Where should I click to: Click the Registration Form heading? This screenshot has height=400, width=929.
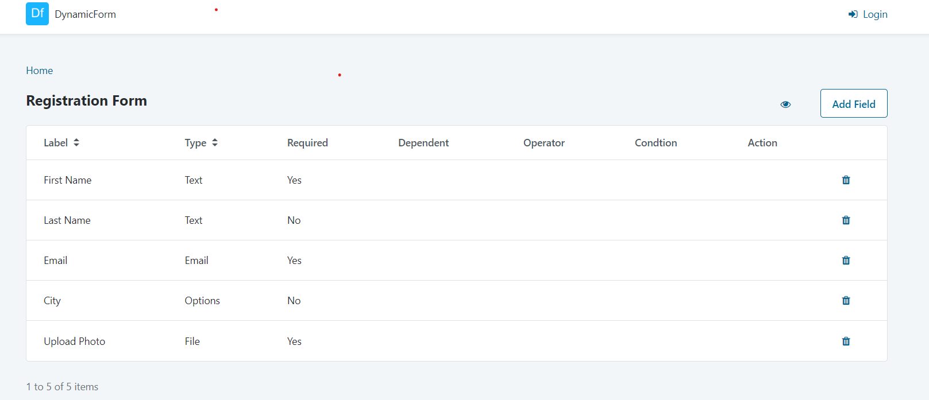[87, 100]
